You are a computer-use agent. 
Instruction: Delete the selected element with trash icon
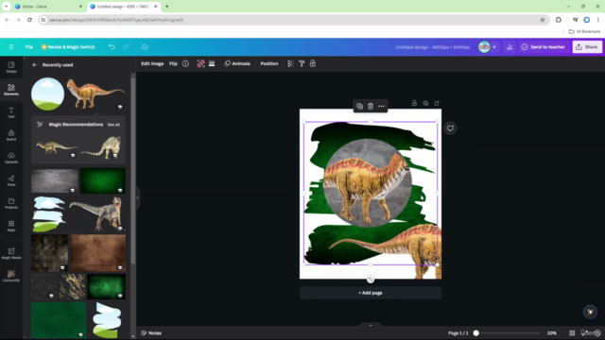tap(371, 106)
